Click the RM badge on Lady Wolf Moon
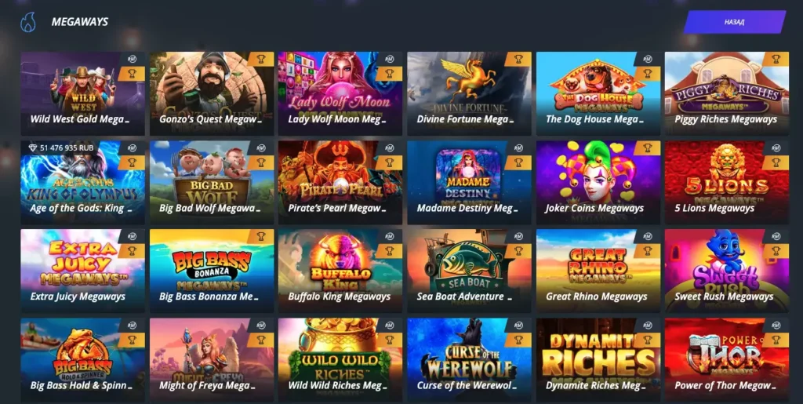This screenshot has height=404, width=803. pos(390,59)
